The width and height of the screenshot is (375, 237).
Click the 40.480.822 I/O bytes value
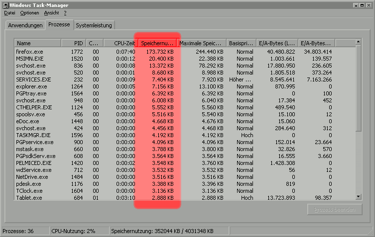point(281,52)
